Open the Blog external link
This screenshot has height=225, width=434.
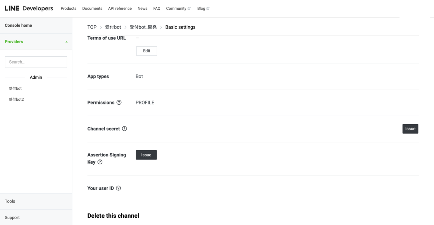(203, 8)
